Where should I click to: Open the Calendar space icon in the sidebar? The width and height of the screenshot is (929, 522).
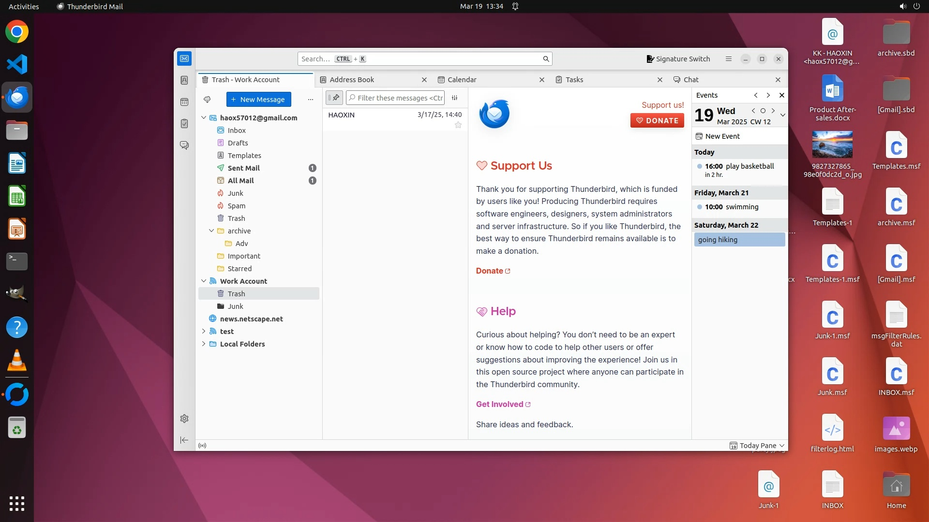184,102
